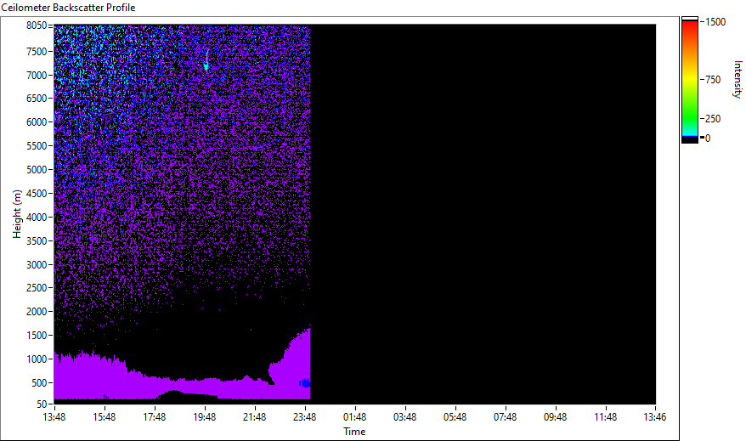
Task: Click the 01:48 time axis label
Action: click(355, 417)
